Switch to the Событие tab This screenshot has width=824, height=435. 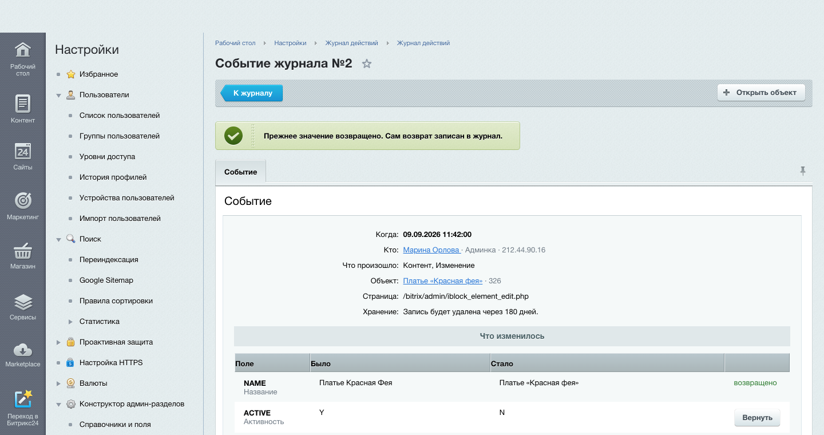click(x=241, y=172)
